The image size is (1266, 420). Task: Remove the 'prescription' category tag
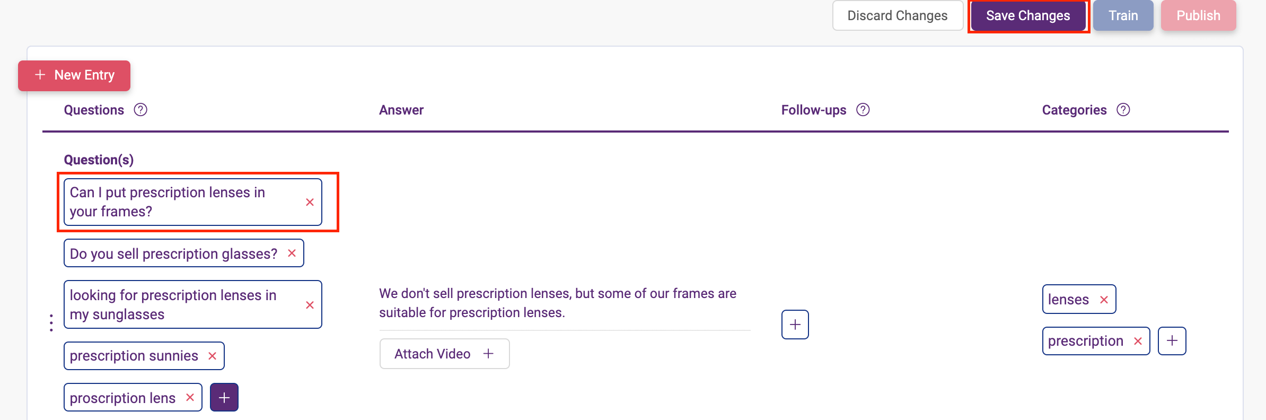(1138, 341)
